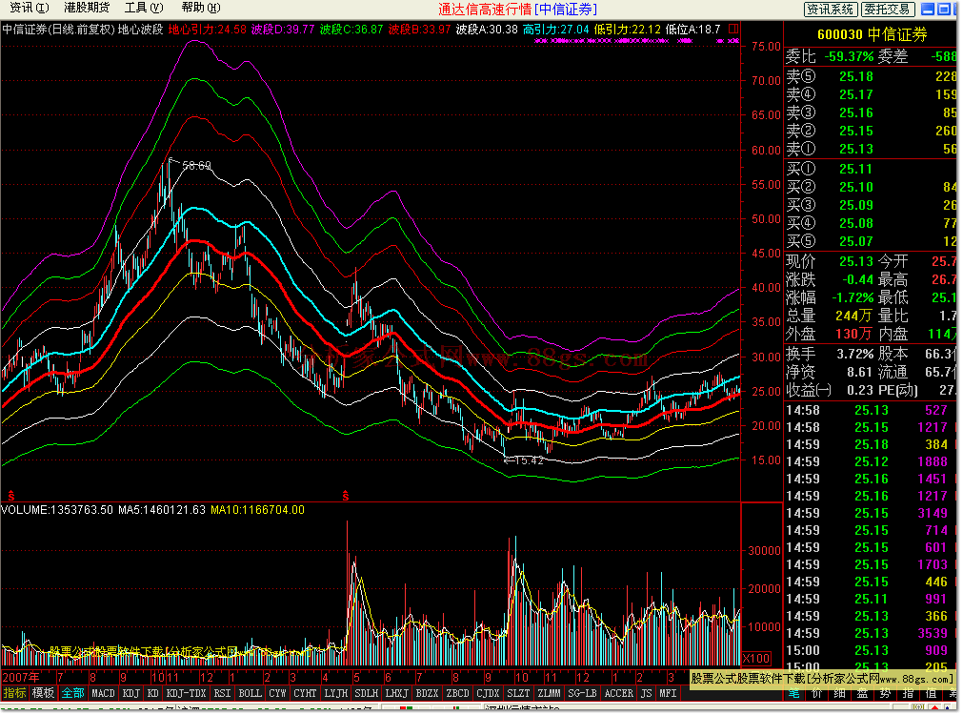Select the MFI indicator tab

click(668, 693)
